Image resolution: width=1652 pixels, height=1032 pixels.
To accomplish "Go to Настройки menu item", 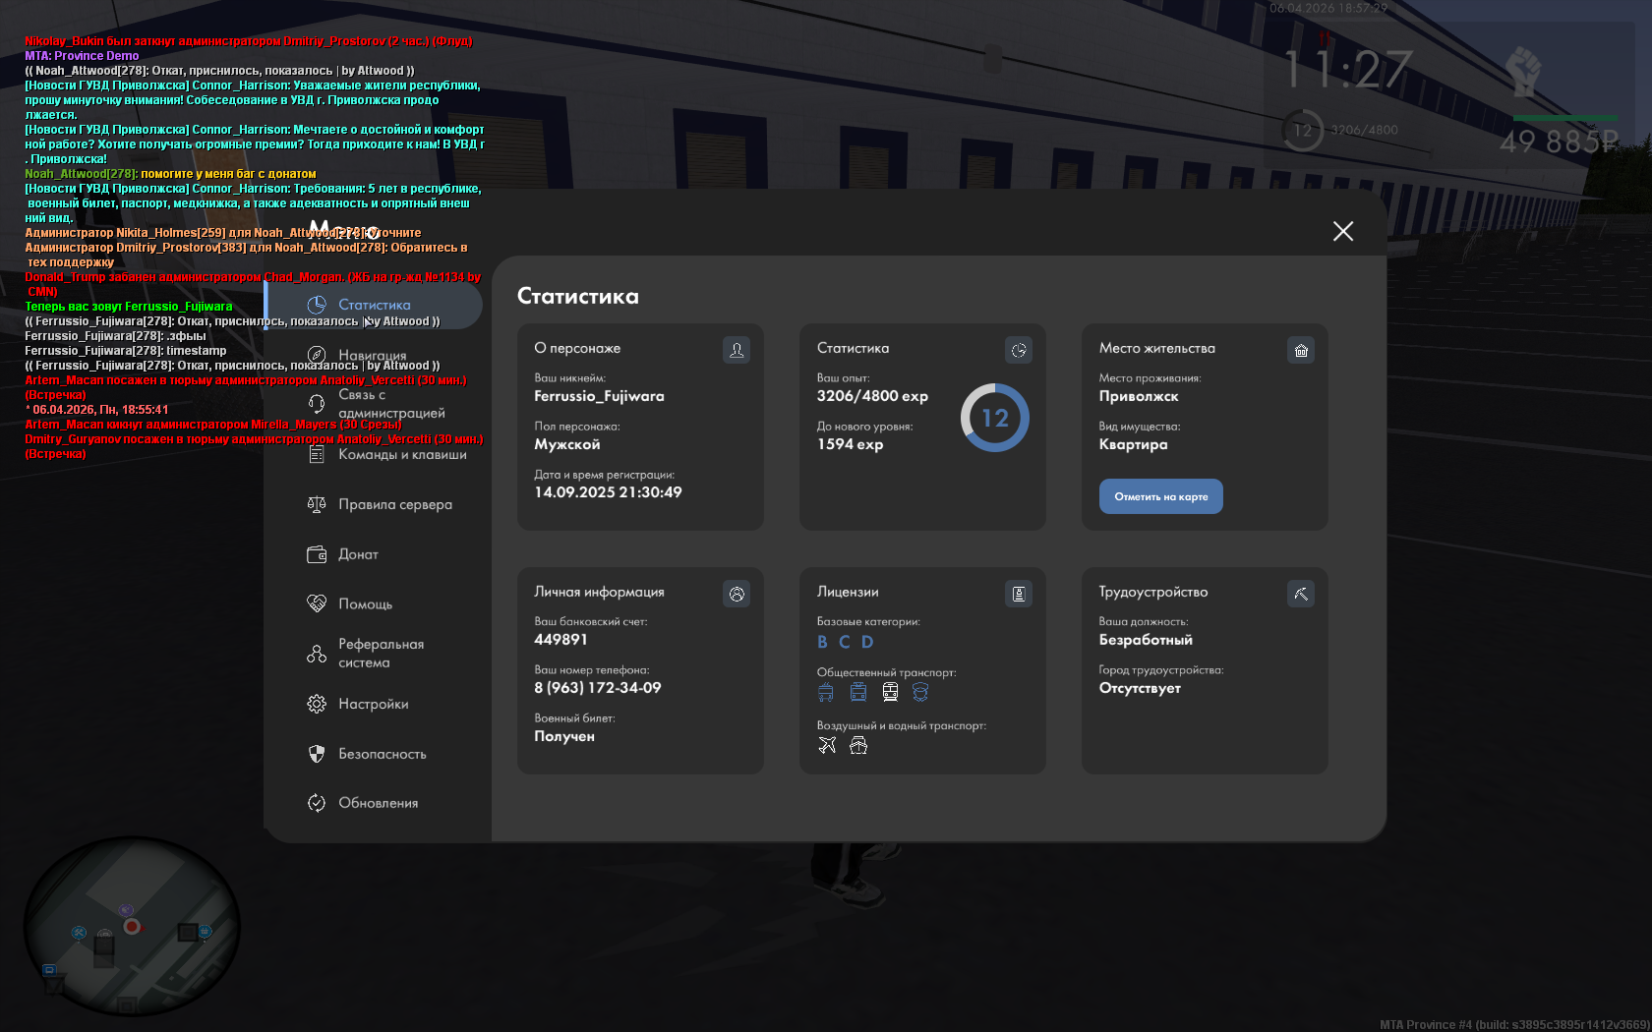I will (373, 704).
